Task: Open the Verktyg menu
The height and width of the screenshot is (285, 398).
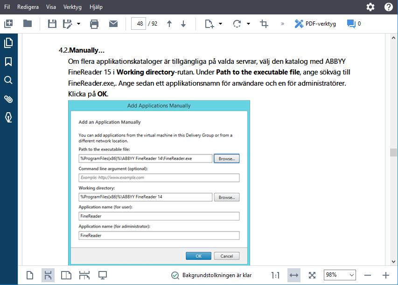Action: tap(73, 7)
